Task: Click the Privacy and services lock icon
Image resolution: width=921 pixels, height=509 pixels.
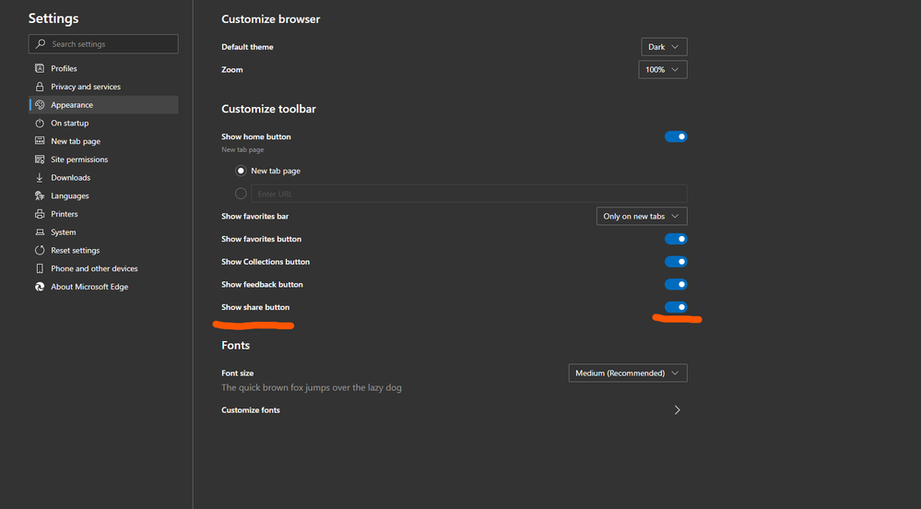Action: (40, 87)
